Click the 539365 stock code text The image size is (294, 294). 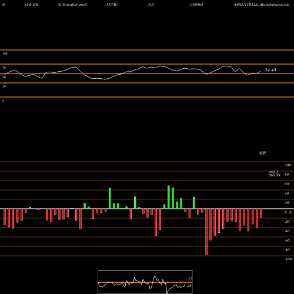coord(196,5)
